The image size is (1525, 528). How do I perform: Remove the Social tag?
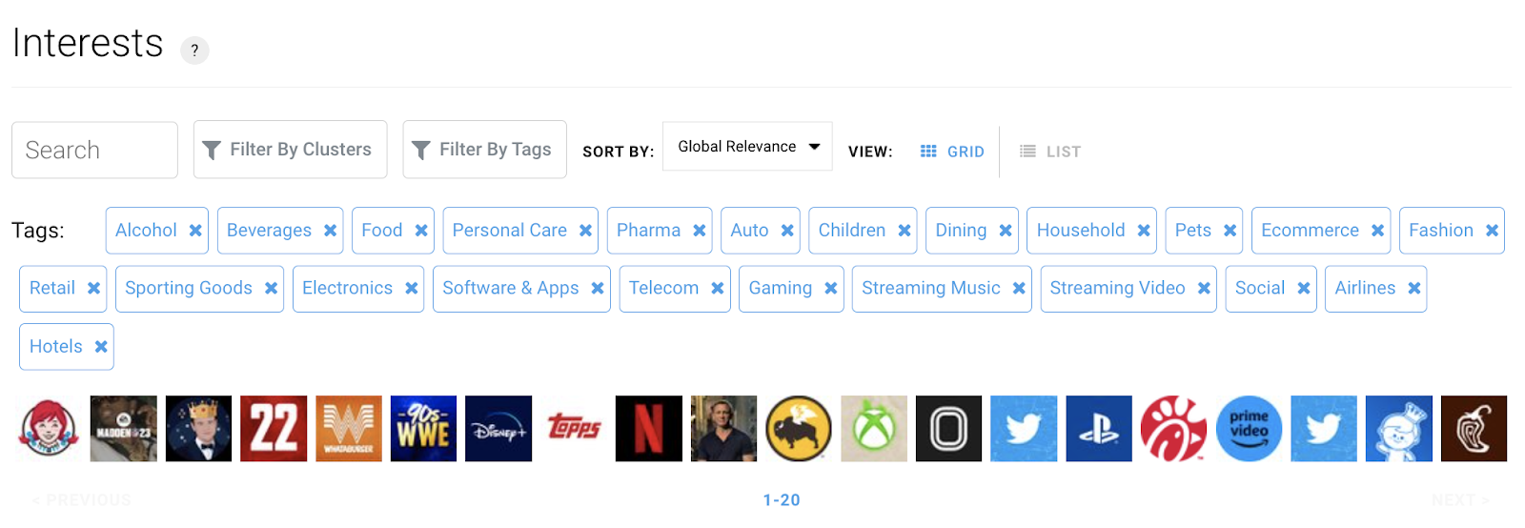1304,289
